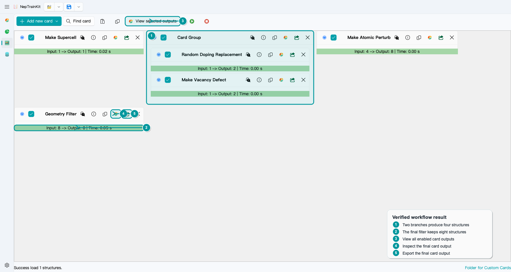Remove the Card Group with X

click(x=308, y=38)
